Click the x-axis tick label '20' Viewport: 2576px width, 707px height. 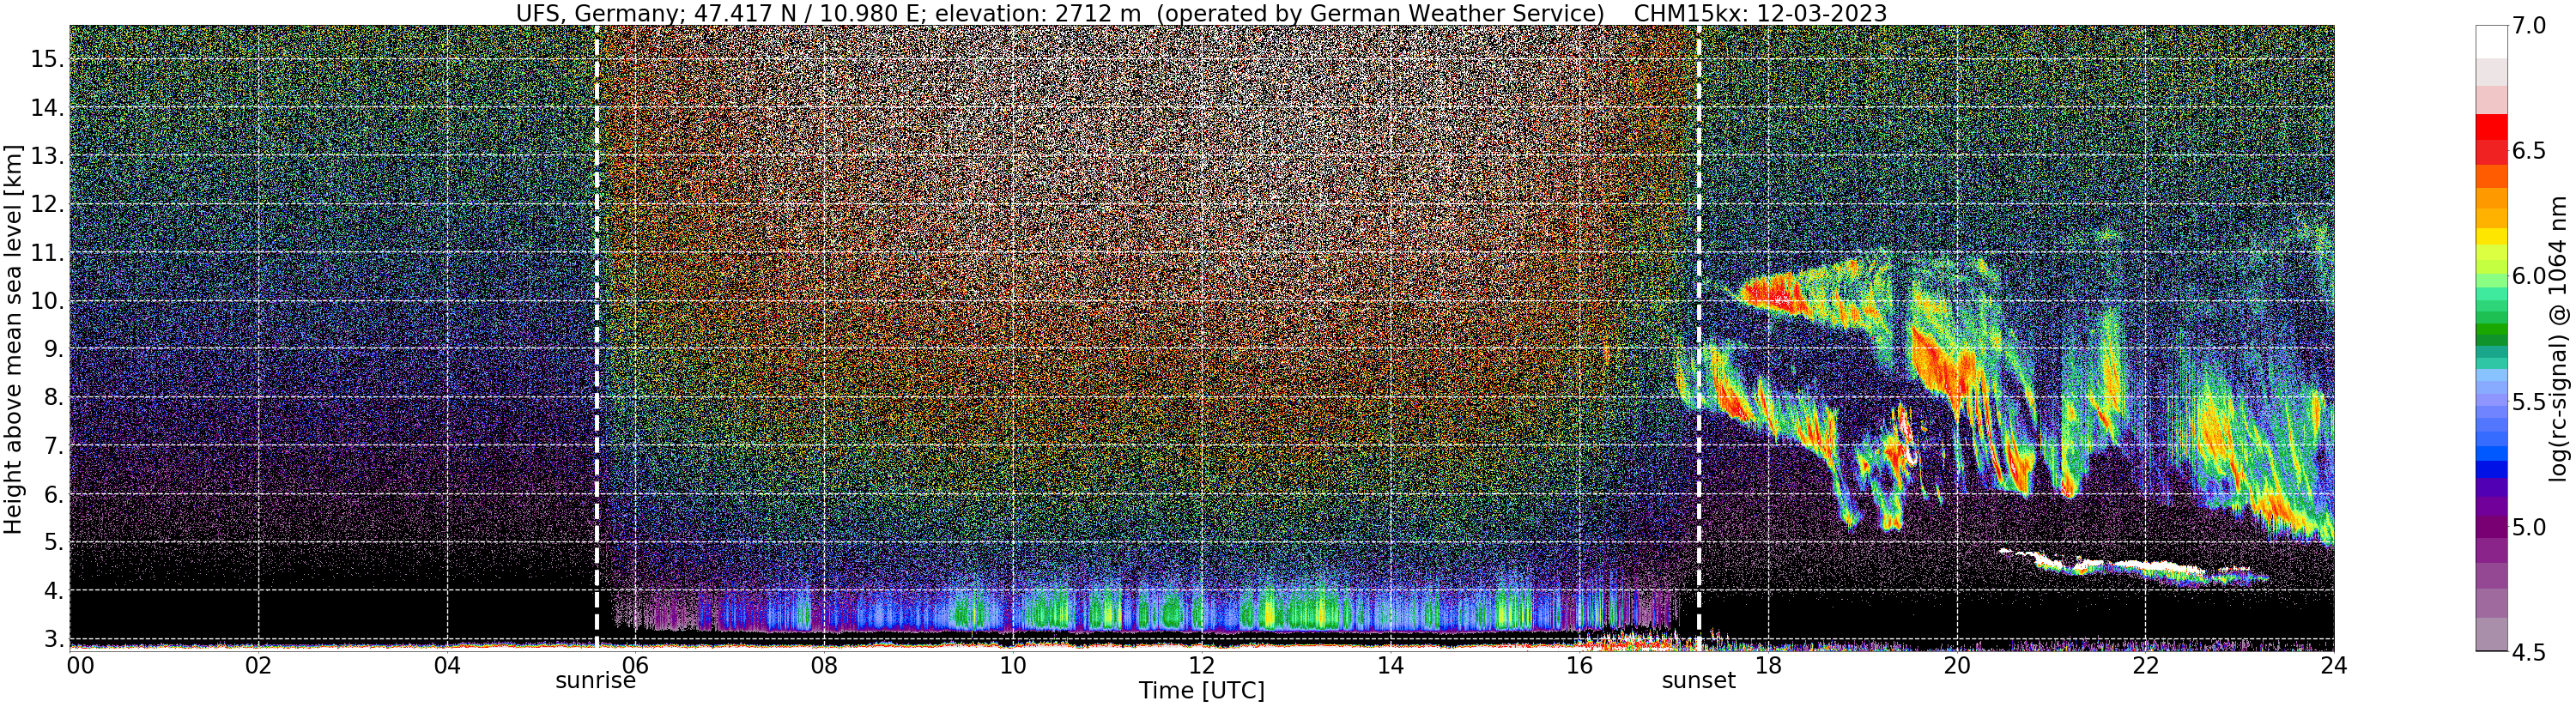(x=1957, y=665)
